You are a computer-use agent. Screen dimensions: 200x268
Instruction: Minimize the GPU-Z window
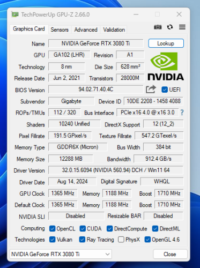pyautogui.click(x=136, y=14)
